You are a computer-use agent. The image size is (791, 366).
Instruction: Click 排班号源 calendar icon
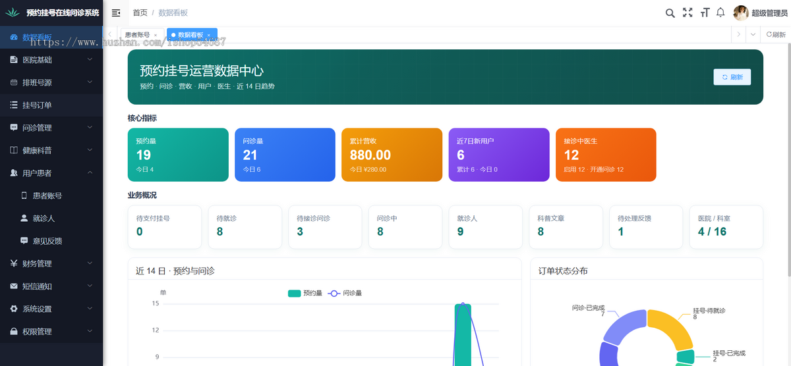[x=15, y=82]
